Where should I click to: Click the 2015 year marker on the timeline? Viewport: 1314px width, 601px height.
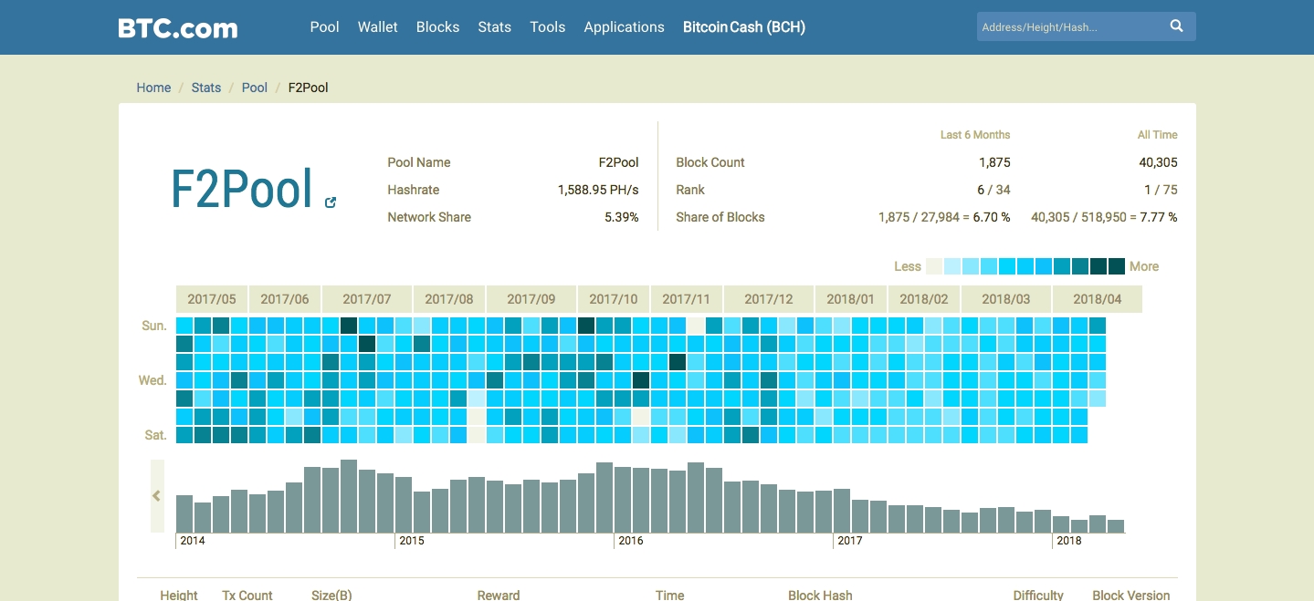(x=412, y=541)
